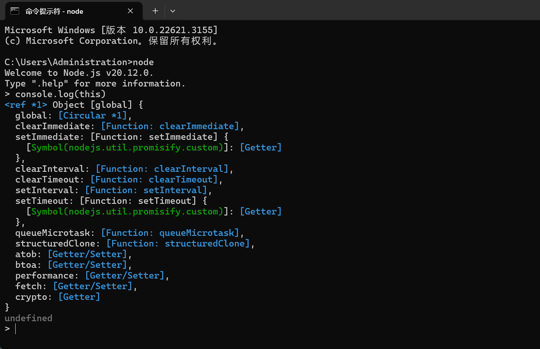Screen dimensions: 540x349
Task: Click the green Symbol text under setImmediate
Action: (127, 147)
